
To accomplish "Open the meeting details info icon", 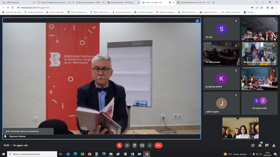I will click(253, 145).
